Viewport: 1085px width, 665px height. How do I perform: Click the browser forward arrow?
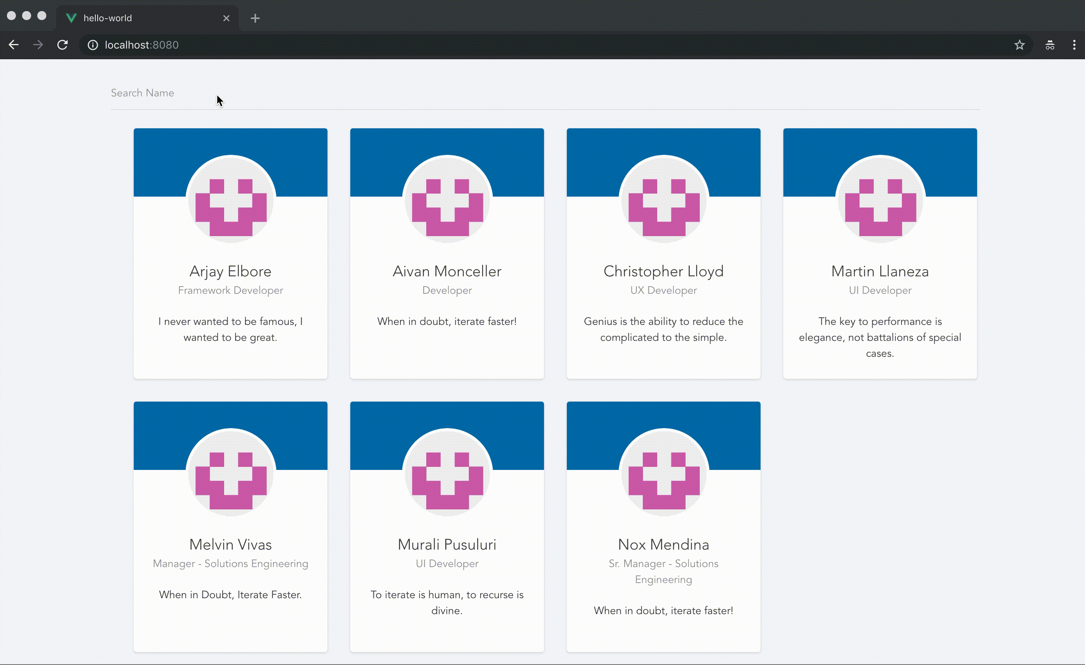click(38, 45)
